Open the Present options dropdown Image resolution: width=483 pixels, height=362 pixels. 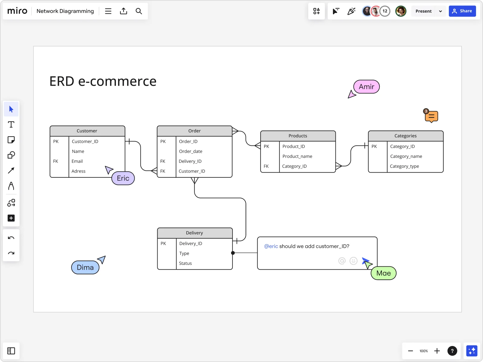[441, 11]
